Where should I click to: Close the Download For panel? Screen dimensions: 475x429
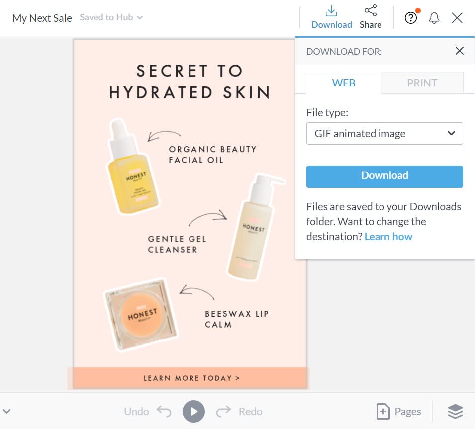pyautogui.click(x=460, y=51)
